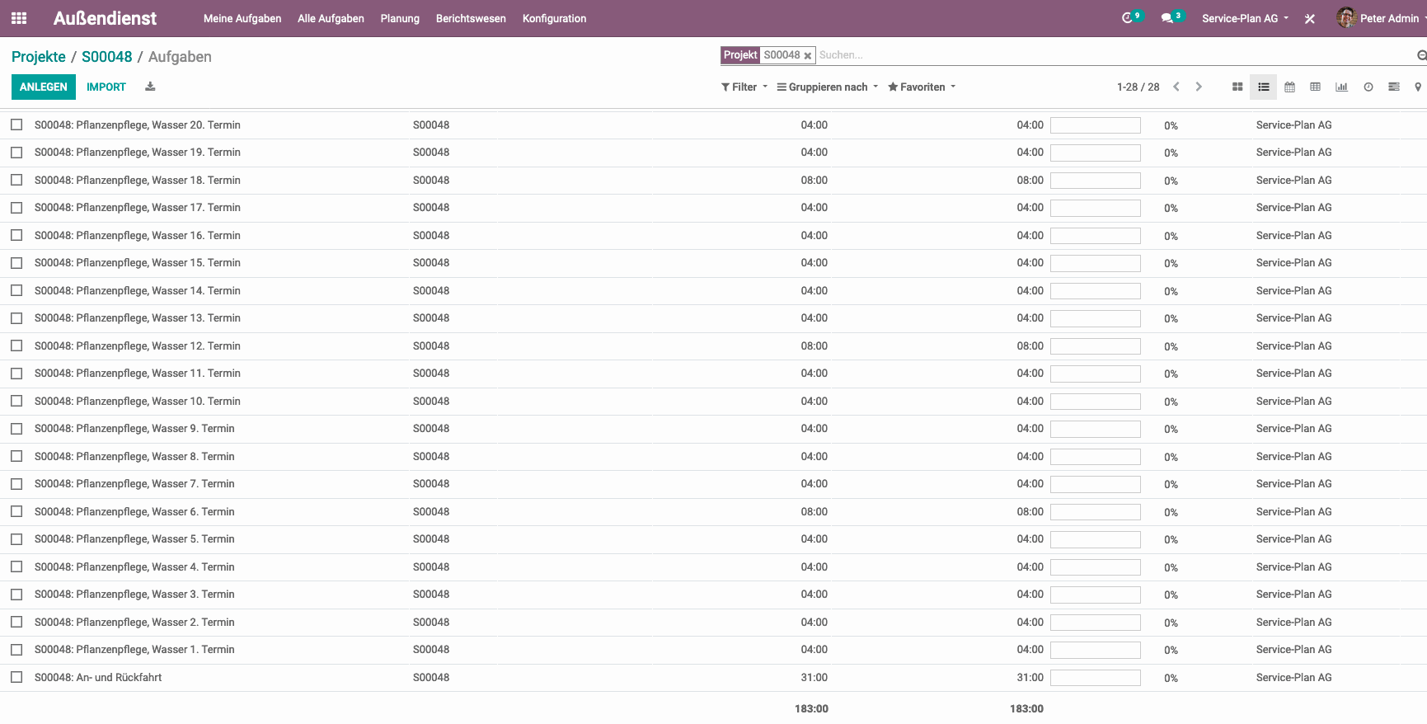Open task Pflanzenpflege, Wasser 2. Termin
Screen dimensions: 1427x724
click(x=134, y=622)
